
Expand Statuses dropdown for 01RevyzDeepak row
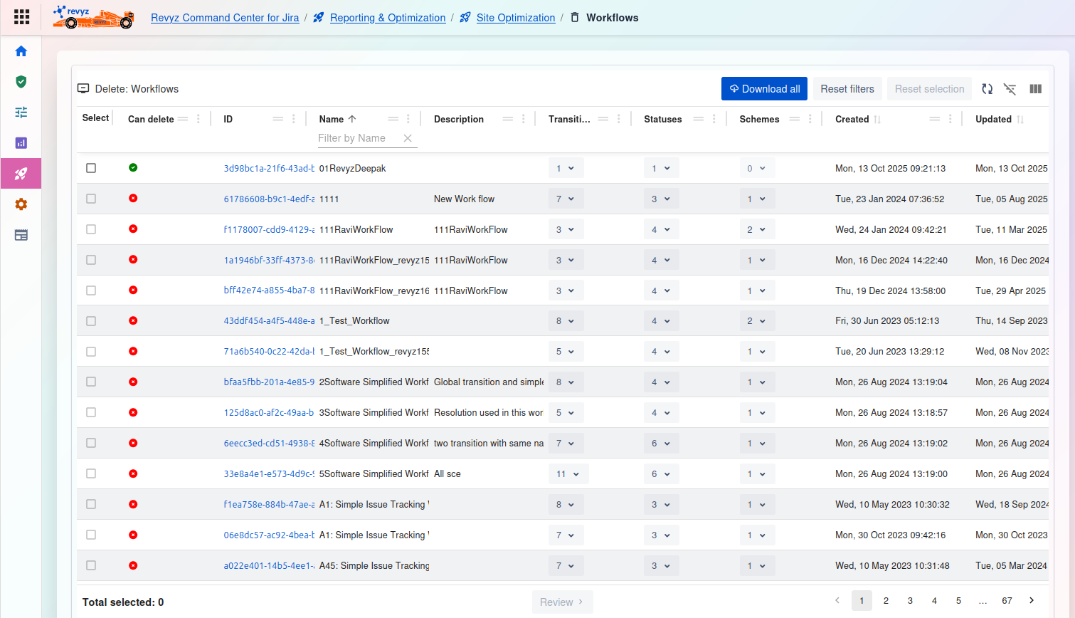pos(661,169)
